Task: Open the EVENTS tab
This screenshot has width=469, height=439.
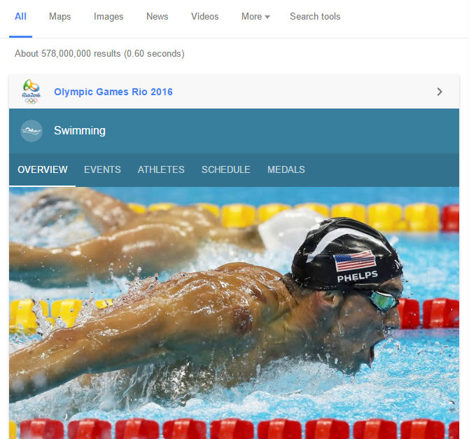Action: coord(102,169)
